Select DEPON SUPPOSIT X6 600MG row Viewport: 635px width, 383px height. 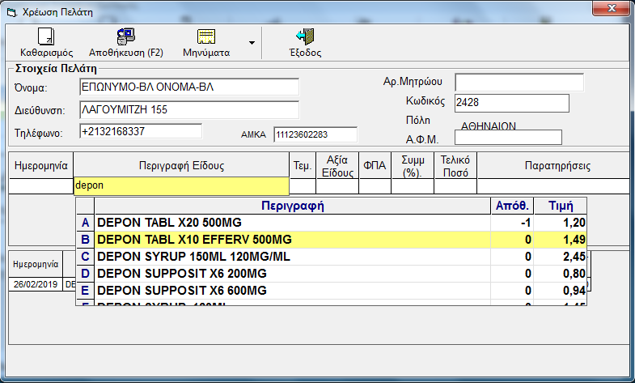(x=332, y=291)
